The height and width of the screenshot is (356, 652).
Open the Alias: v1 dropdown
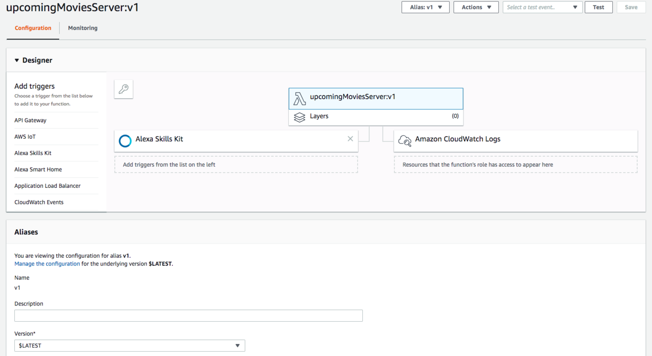coord(425,7)
